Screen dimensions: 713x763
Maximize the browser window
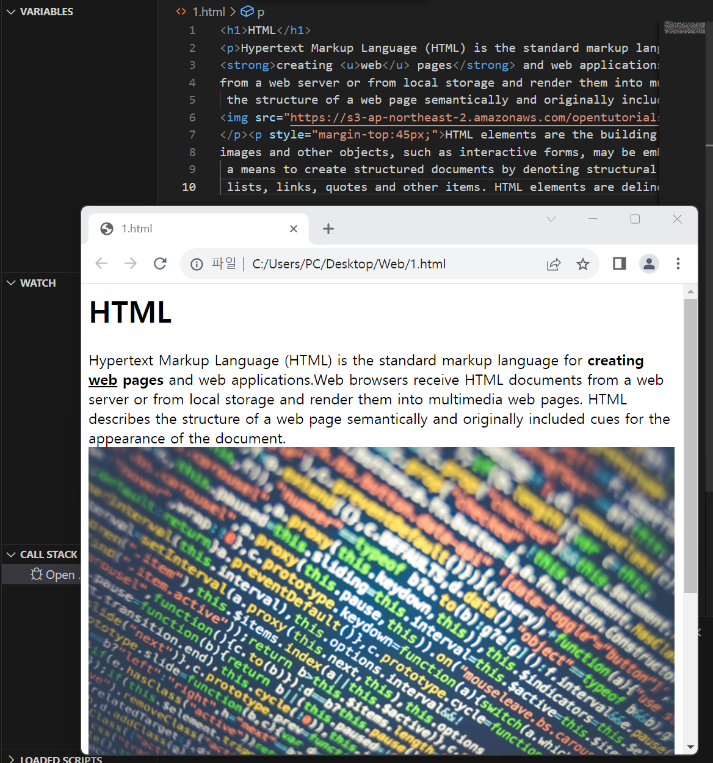point(635,219)
